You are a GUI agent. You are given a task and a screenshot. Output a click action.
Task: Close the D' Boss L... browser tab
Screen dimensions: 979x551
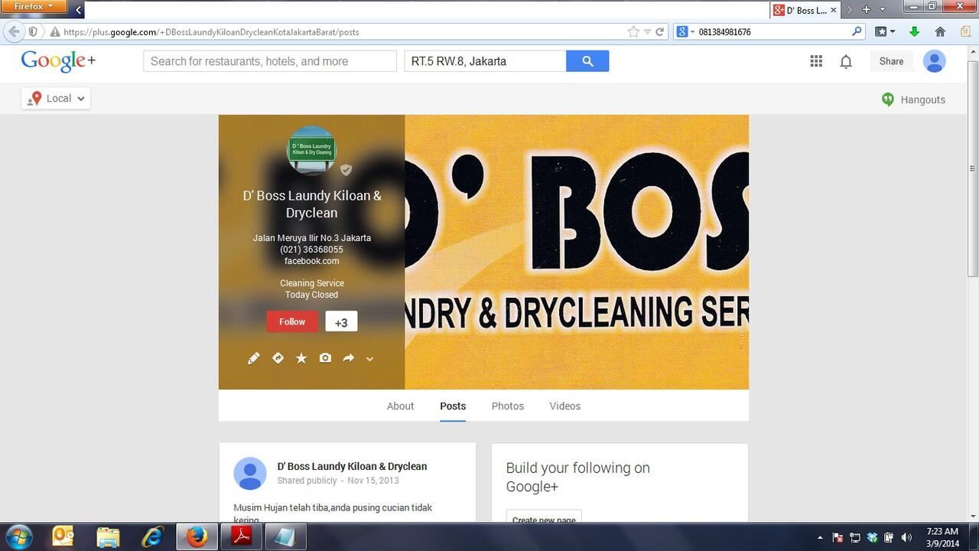tap(834, 10)
